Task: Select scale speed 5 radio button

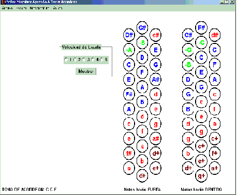Action: 101,59
